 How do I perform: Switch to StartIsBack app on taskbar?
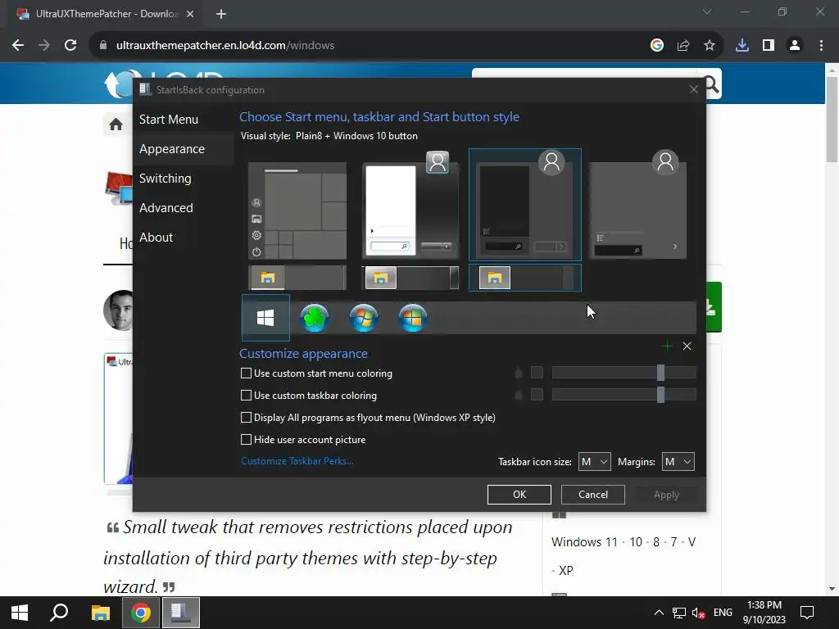[181, 613]
